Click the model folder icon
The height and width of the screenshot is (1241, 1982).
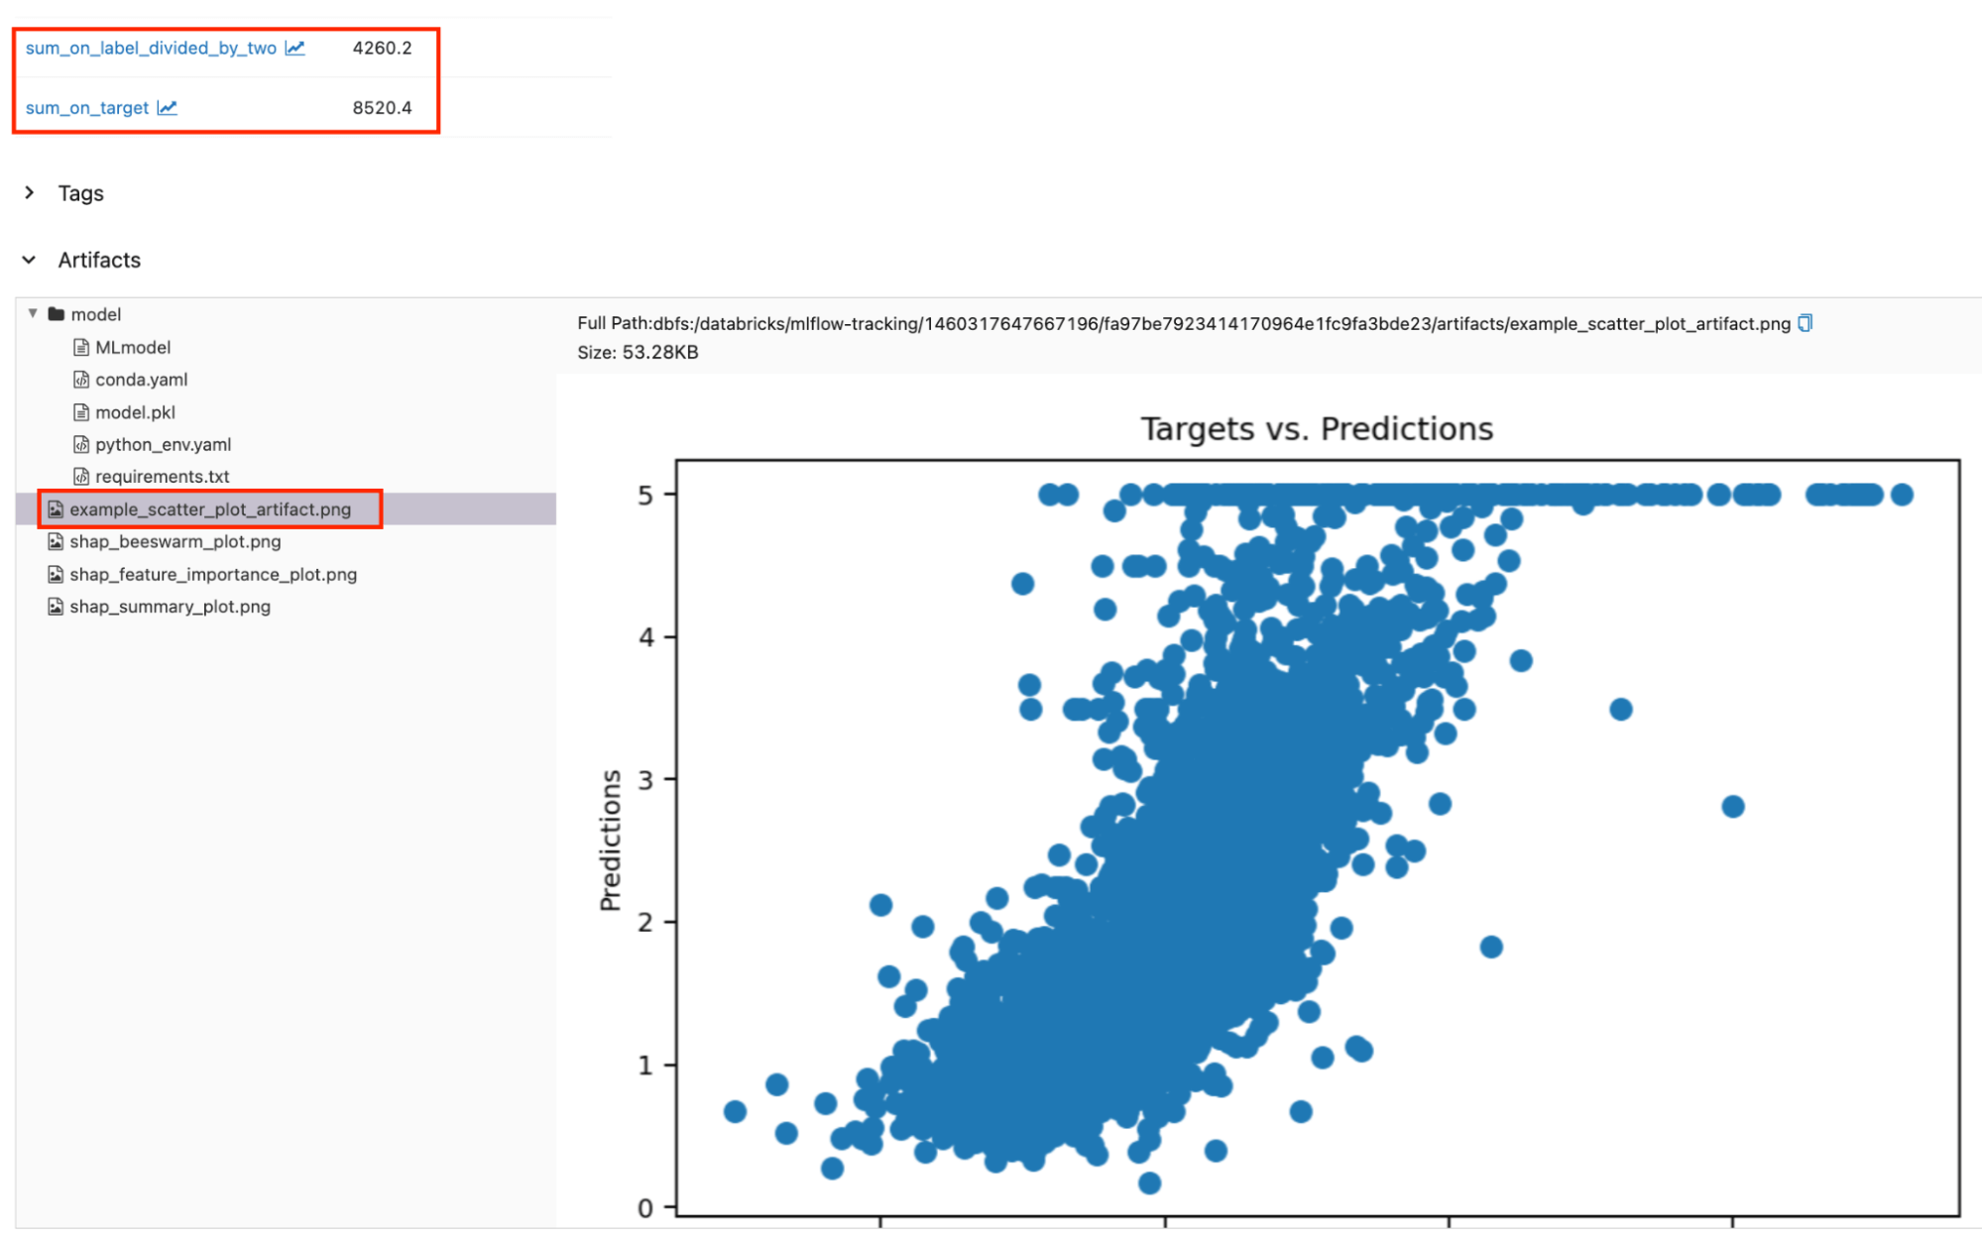57,314
